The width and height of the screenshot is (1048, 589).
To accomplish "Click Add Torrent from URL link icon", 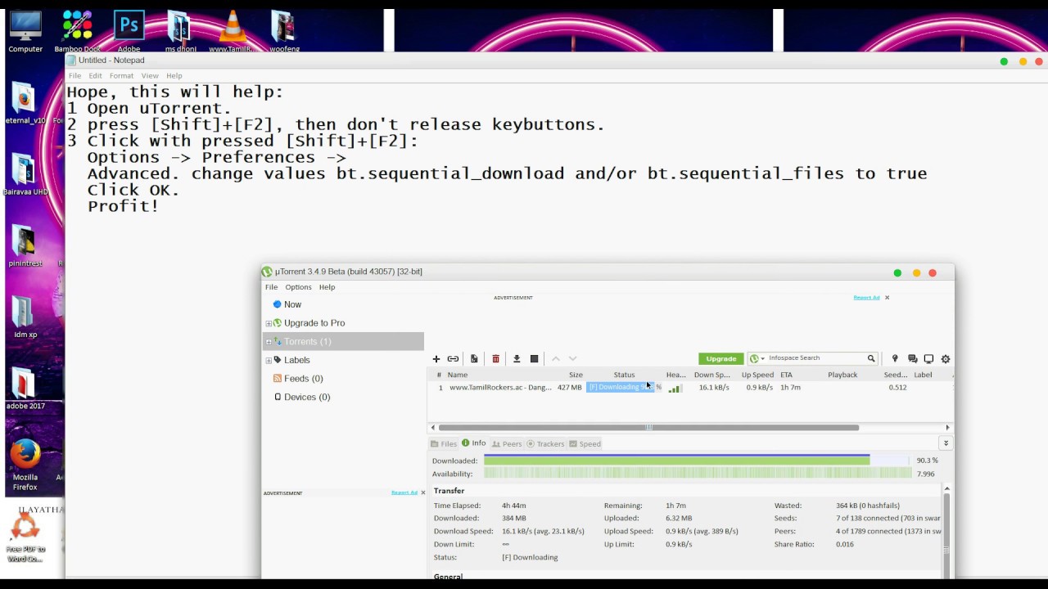I will click(x=453, y=358).
